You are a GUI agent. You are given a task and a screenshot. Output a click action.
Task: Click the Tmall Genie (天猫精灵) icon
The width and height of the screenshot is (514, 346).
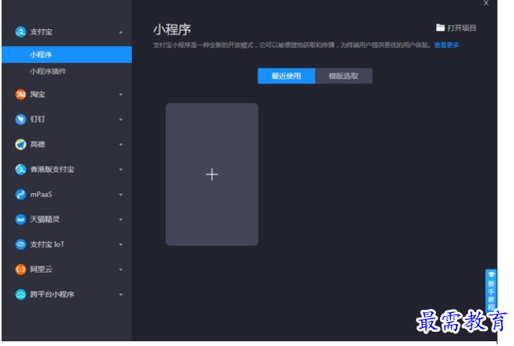click(20, 219)
